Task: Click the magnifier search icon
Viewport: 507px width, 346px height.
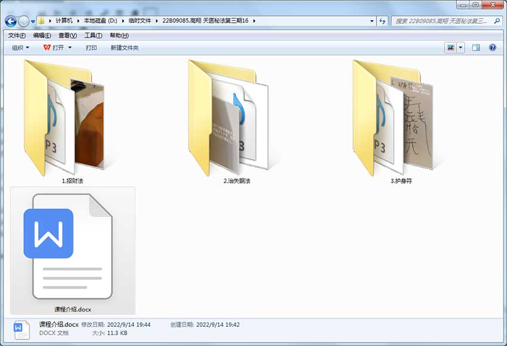Action: pyautogui.click(x=497, y=21)
